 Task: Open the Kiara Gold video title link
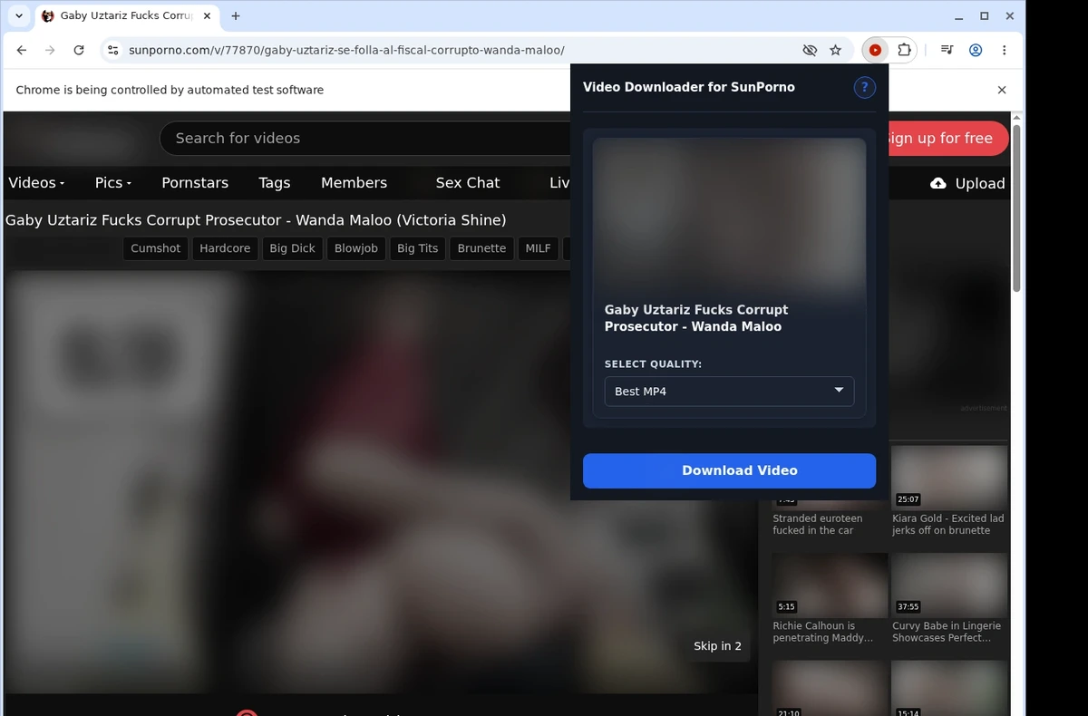point(947,525)
